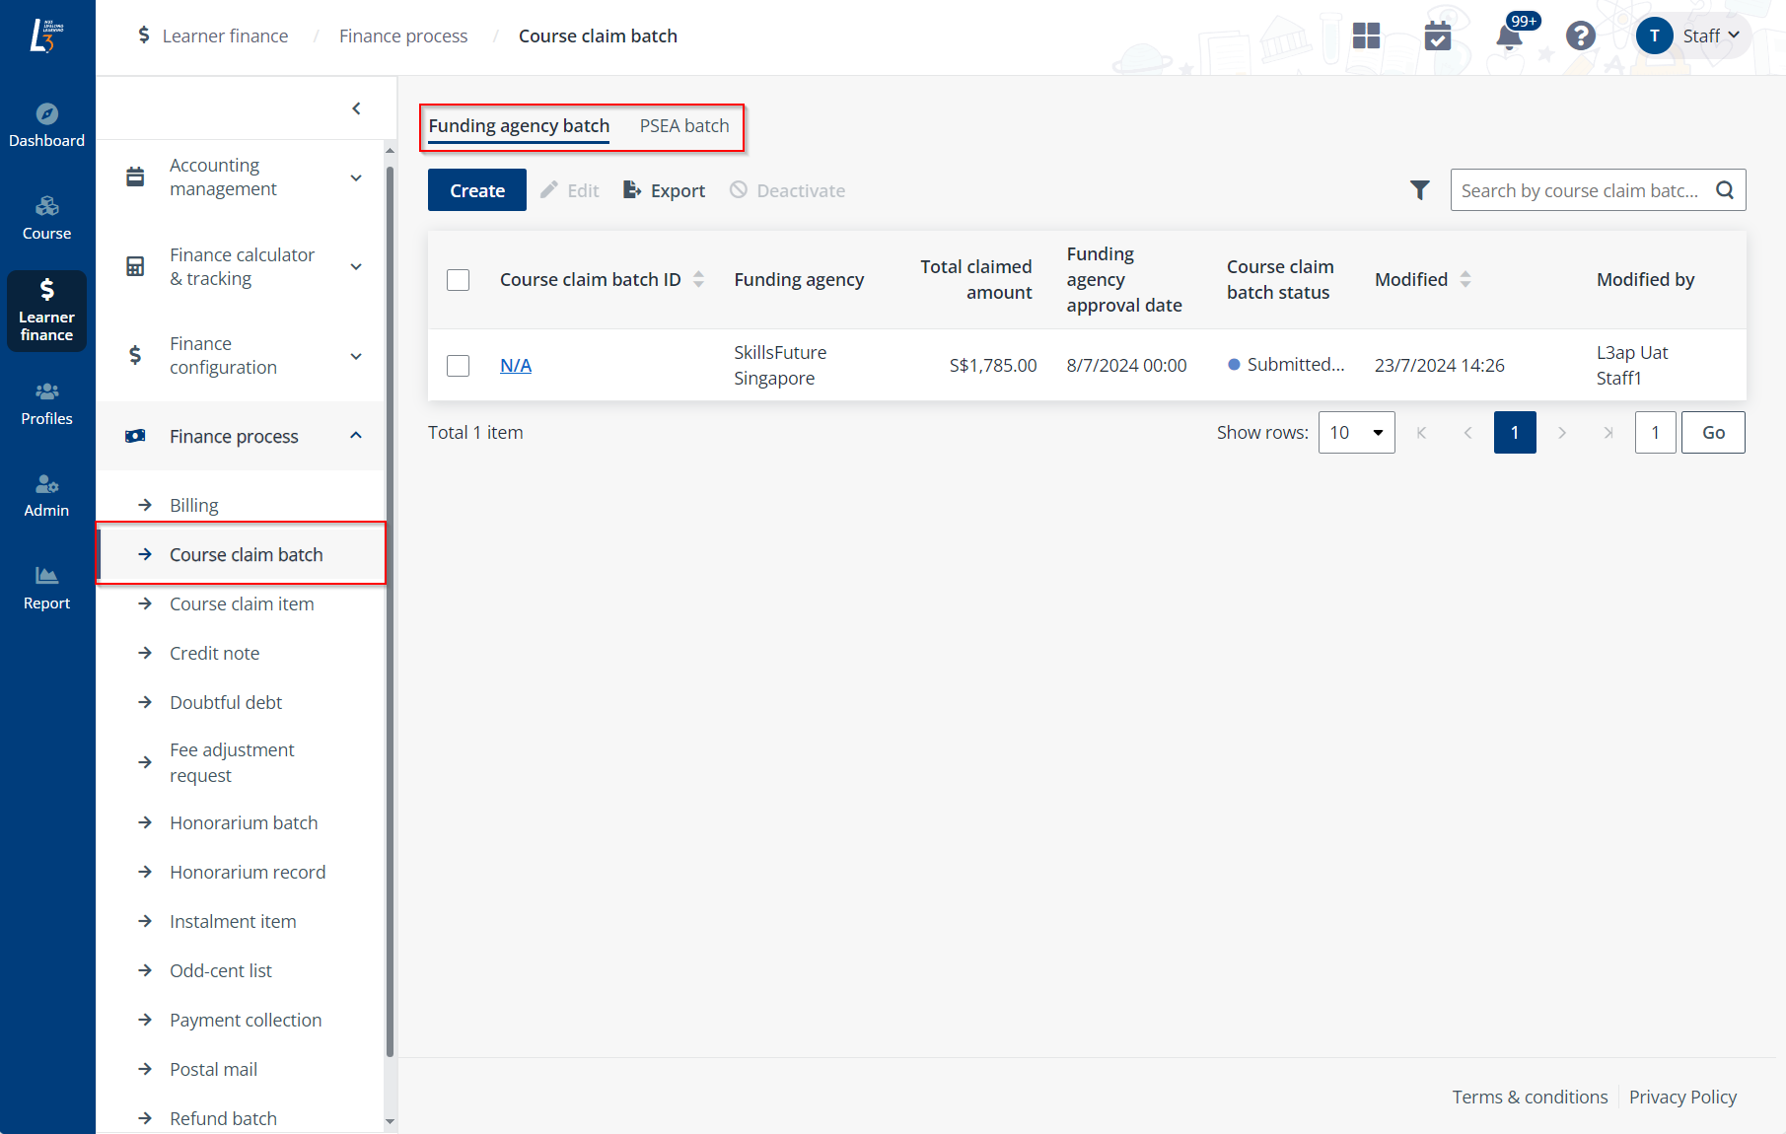Screen dimensions: 1786x1134
Task: Open the Show rows dropdown
Action: tap(1356, 433)
